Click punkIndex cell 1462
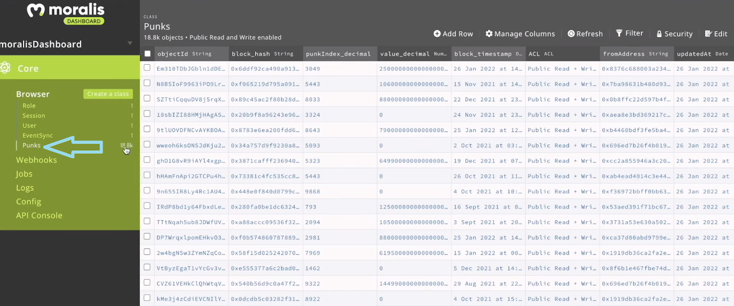The image size is (734, 306). pyautogui.click(x=340, y=268)
